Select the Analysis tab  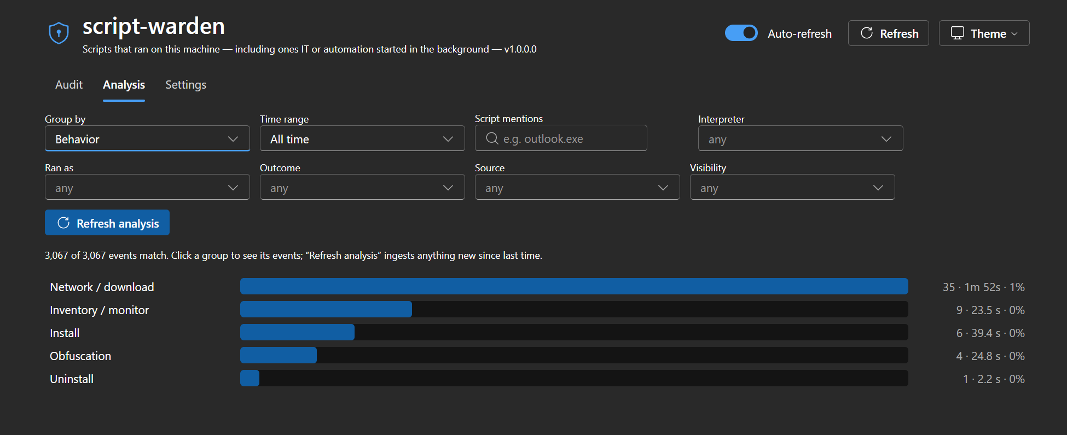[124, 85]
